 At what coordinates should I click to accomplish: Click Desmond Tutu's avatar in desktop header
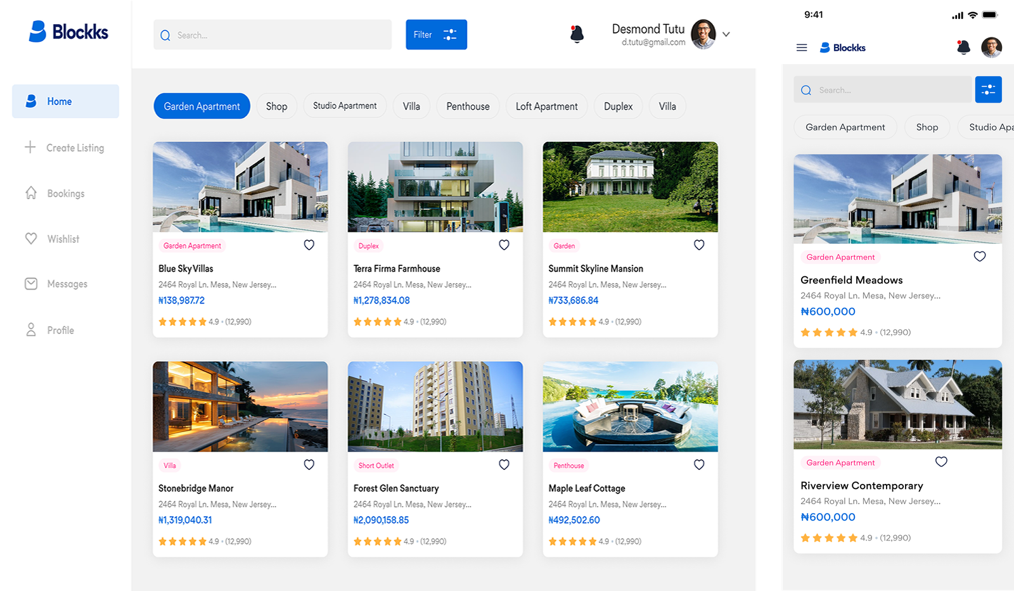703,34
